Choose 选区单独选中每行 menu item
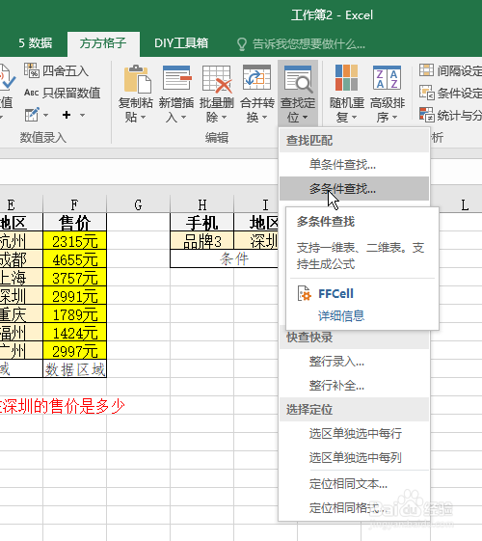 354,433
